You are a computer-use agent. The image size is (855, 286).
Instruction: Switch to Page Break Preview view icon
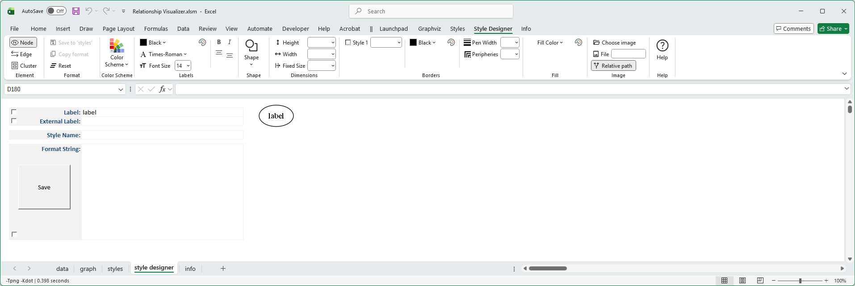(x=760, y=281)
